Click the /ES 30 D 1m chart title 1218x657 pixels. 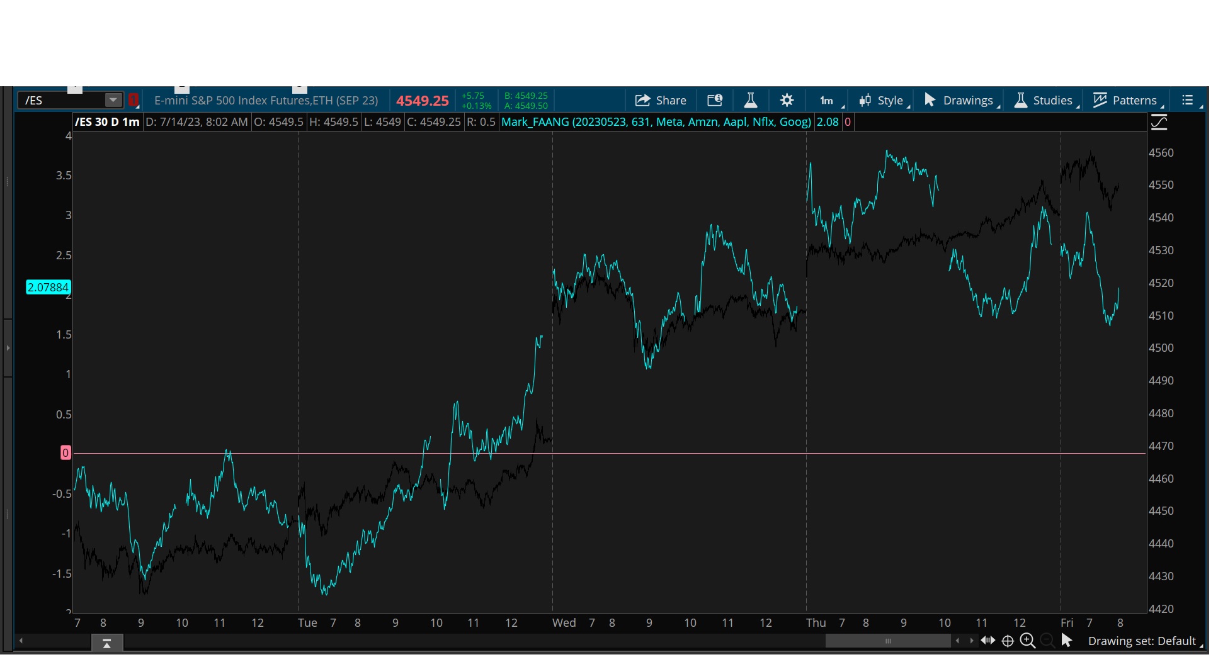click(107, 122)
